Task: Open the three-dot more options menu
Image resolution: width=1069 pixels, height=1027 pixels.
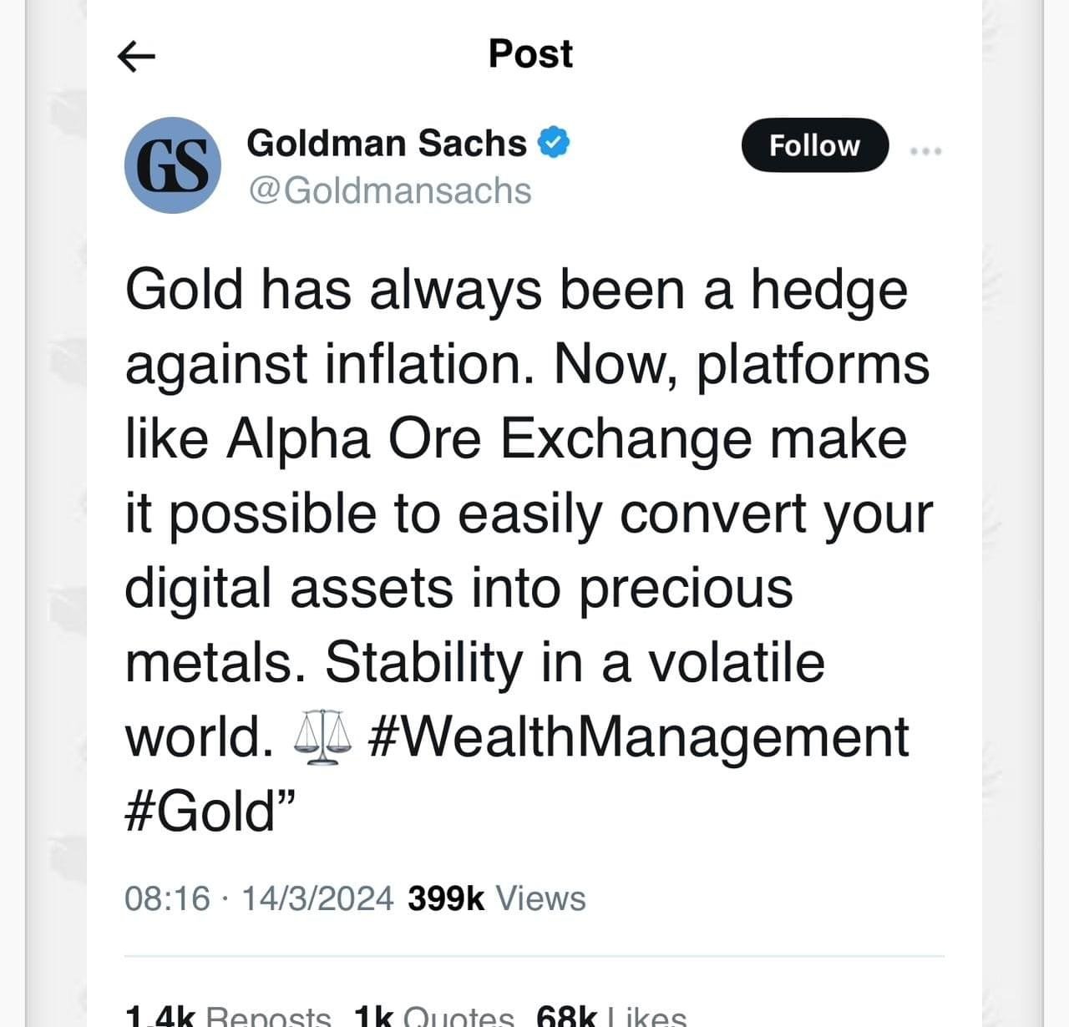Action: coord(925,151)
